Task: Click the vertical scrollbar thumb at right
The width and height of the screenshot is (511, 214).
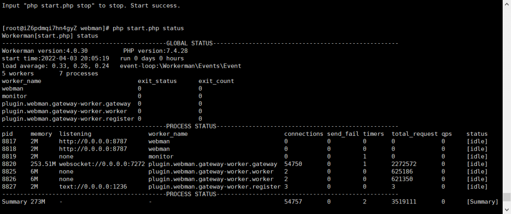Action: coord(506,197)
